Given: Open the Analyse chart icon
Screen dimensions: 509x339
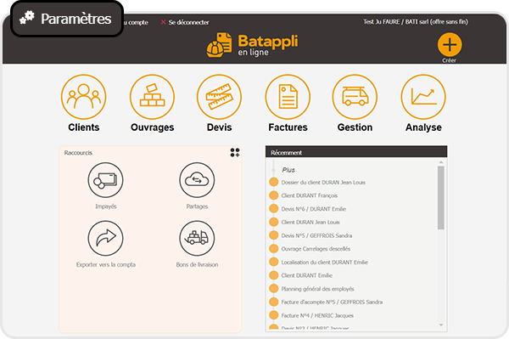Looking at the screenshot, I should coord(423,97).
